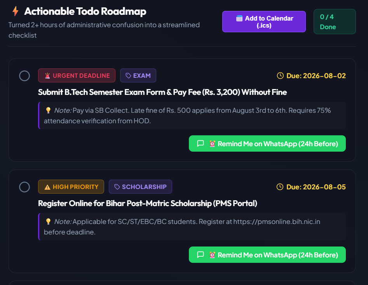Image resolution: width=368 pixels, height=285 pixels.
Task: Select the SCHOLARSHIP tag
Action: point(140,187)
